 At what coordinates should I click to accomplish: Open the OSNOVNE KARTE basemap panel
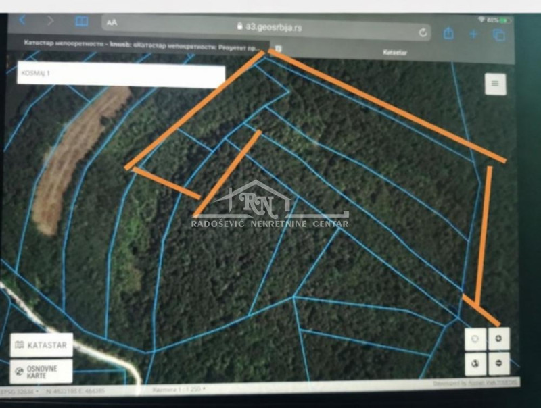pyautogui.click(x=41, y=371)
